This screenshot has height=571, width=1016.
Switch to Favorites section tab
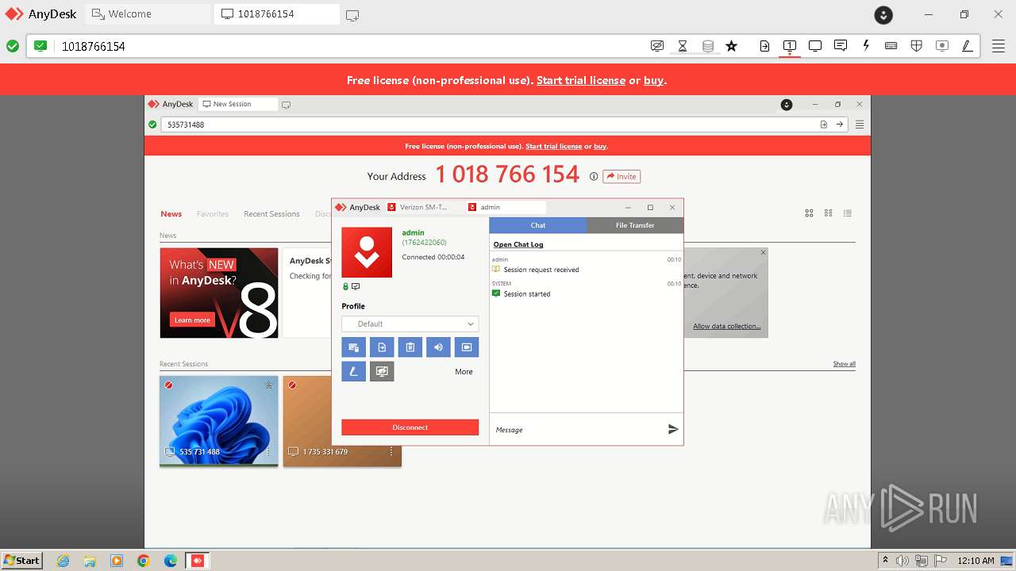[x=213, y=214]
